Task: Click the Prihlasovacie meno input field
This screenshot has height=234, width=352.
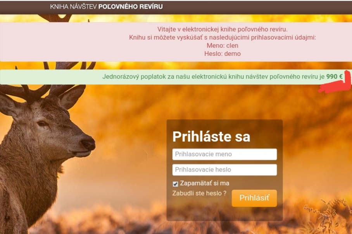Action: [224, 154]
